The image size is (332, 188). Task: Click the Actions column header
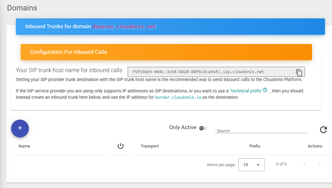tap(315, 146)
